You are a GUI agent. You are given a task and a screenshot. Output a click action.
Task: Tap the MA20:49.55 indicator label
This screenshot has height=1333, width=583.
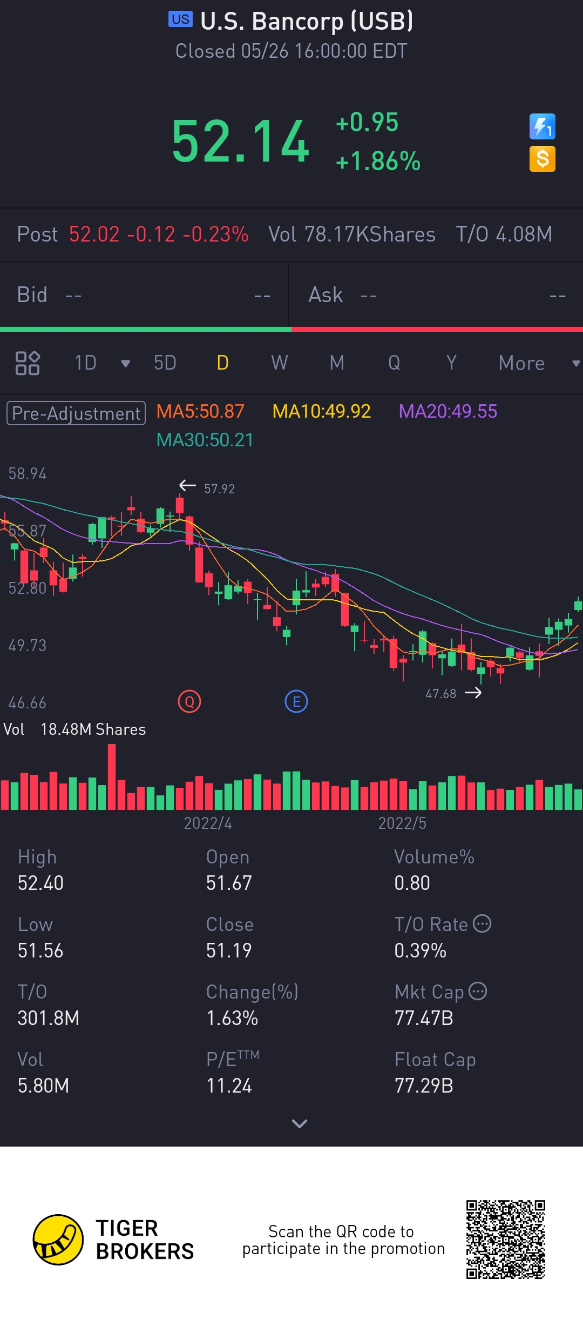click(x=448, y=412)
